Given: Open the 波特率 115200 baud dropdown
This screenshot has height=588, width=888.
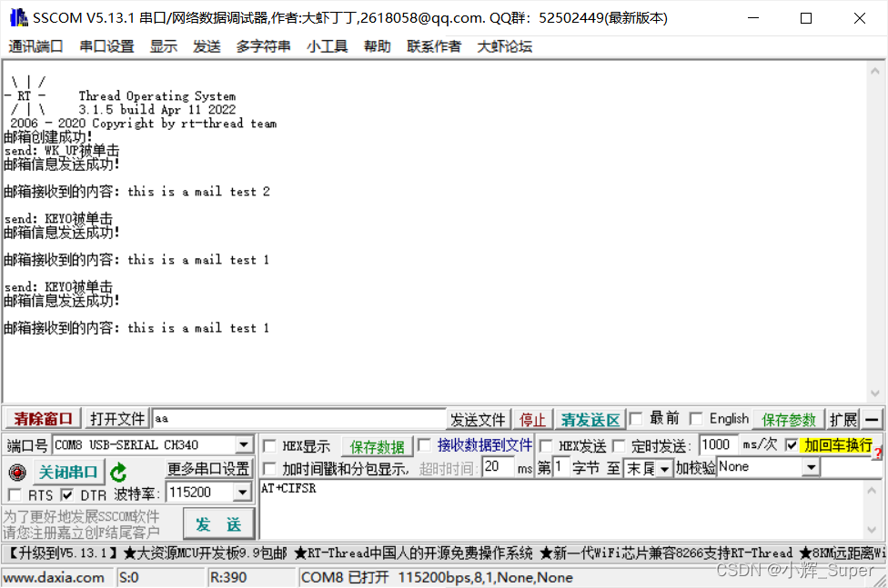Looking at the screenshot, I should click(242, 493).
